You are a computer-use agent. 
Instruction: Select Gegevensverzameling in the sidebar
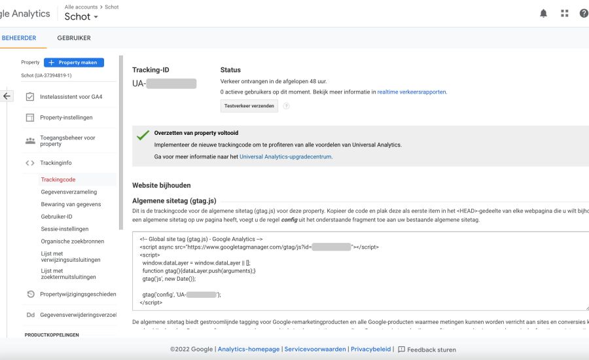coord(69,192)
